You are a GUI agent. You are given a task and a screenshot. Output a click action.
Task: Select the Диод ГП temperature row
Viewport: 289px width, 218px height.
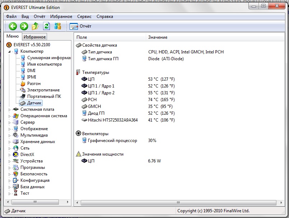(x=180, y=113)
